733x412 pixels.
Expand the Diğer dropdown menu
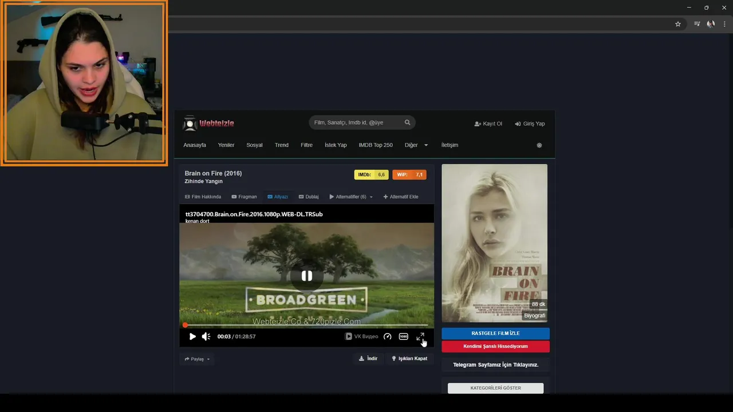pos(416,145)
